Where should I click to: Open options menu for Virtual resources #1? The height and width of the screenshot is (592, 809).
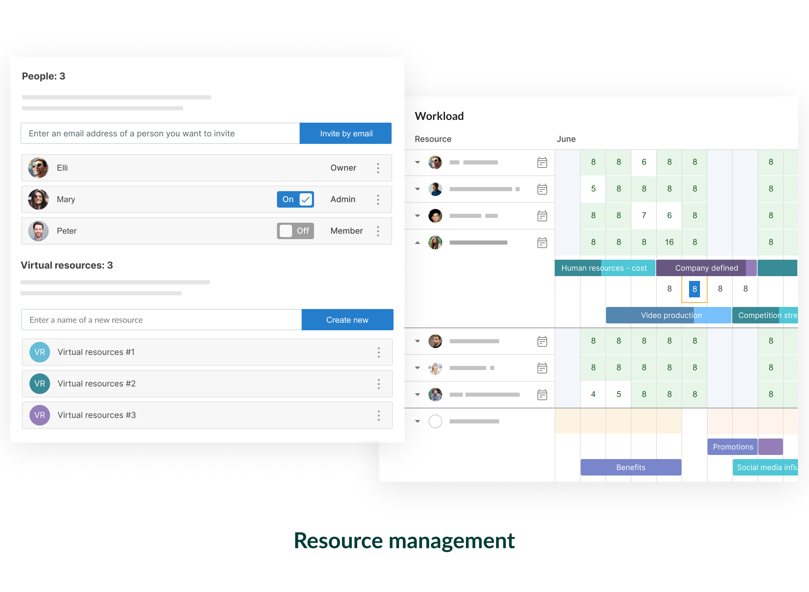379,352
